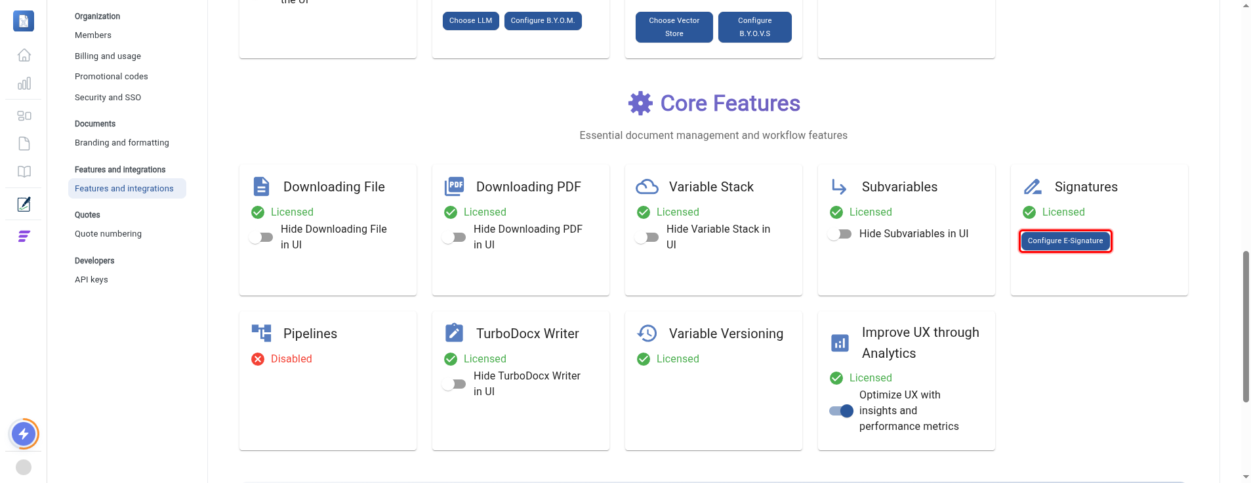This screenshot has height=483, width=1251.
Task: Open Billing and usage page
Action: coord(108,56)
